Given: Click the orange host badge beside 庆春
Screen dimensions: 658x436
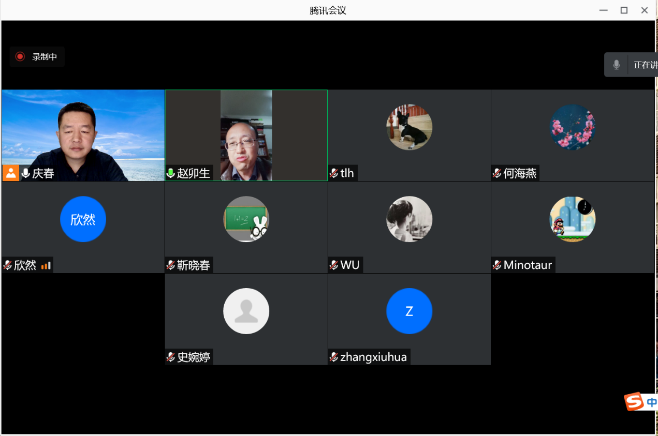Looking at the screenshot, I should pos(10,173).
